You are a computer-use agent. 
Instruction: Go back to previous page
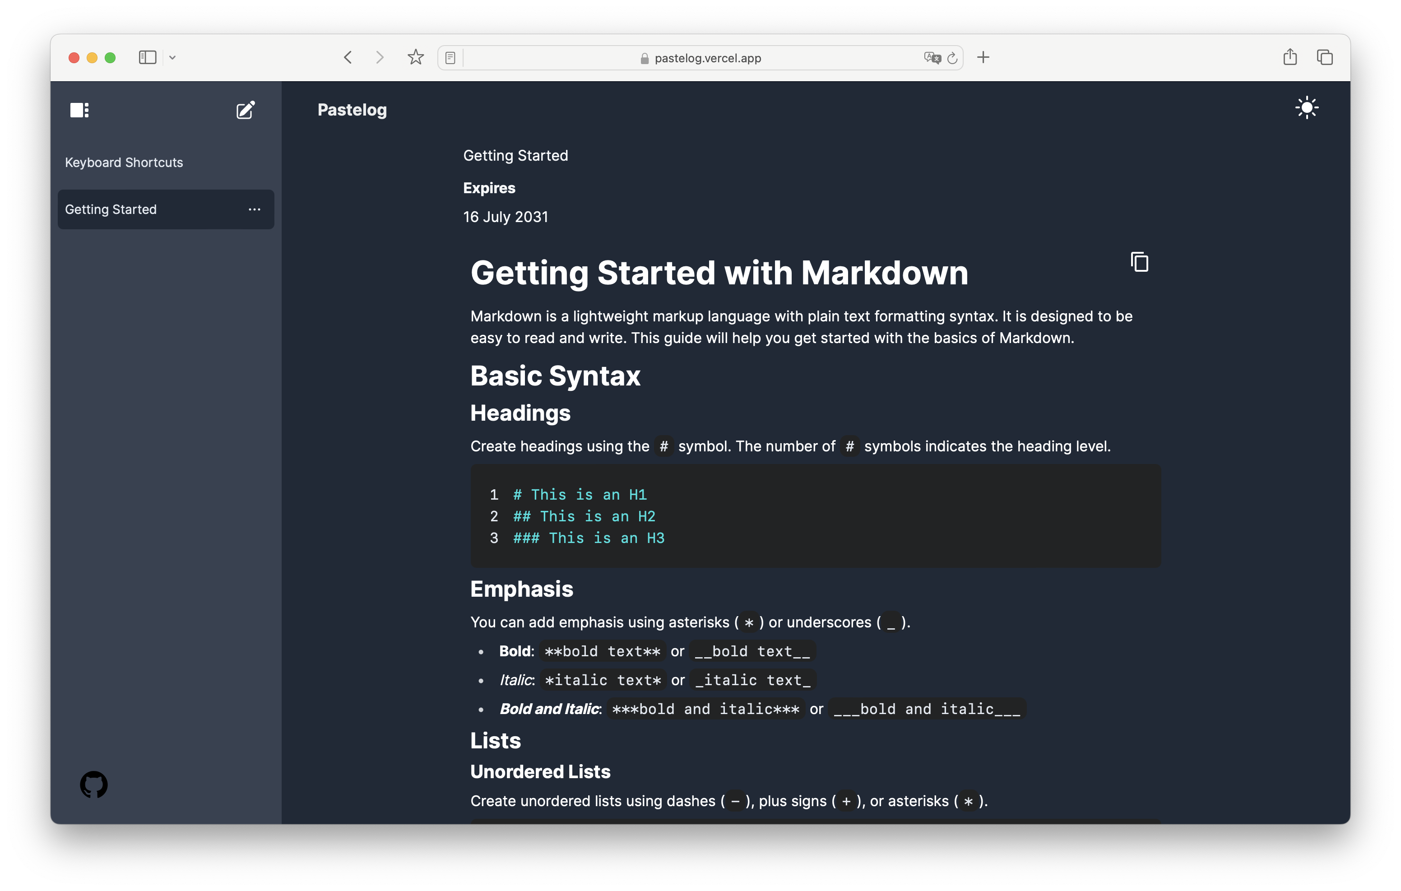pos(348,58)
